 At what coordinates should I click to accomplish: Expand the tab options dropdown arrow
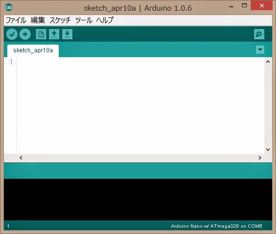[260, 50]
